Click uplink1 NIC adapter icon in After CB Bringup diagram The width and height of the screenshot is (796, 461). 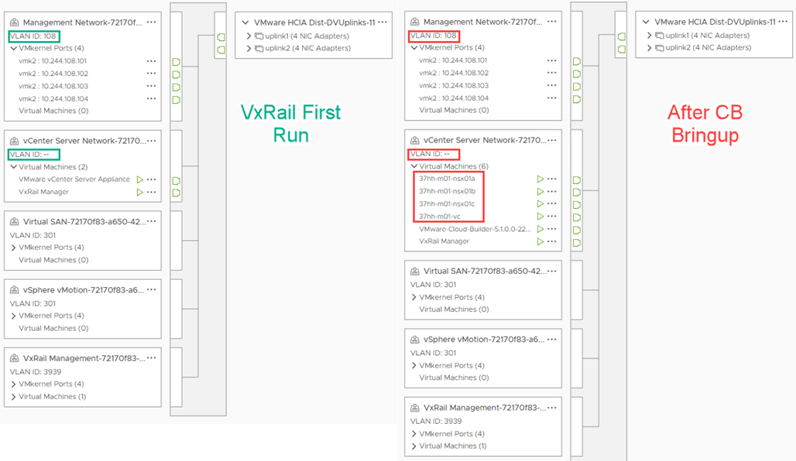click(x=660, y=36)
